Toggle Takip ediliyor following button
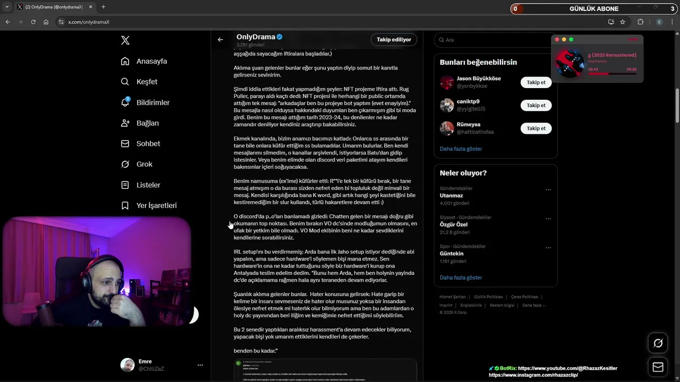 tap(394, 40)
